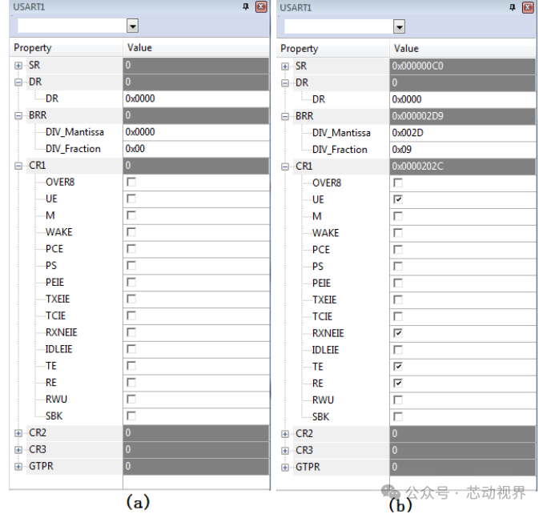Viewport: 543px width, 514px height.
Task: Enable RE checkbox in left panel
Action: tap(131, 383)
